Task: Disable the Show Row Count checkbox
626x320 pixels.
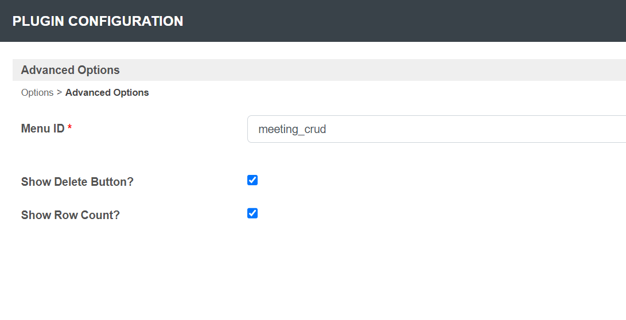Action: 252,213
